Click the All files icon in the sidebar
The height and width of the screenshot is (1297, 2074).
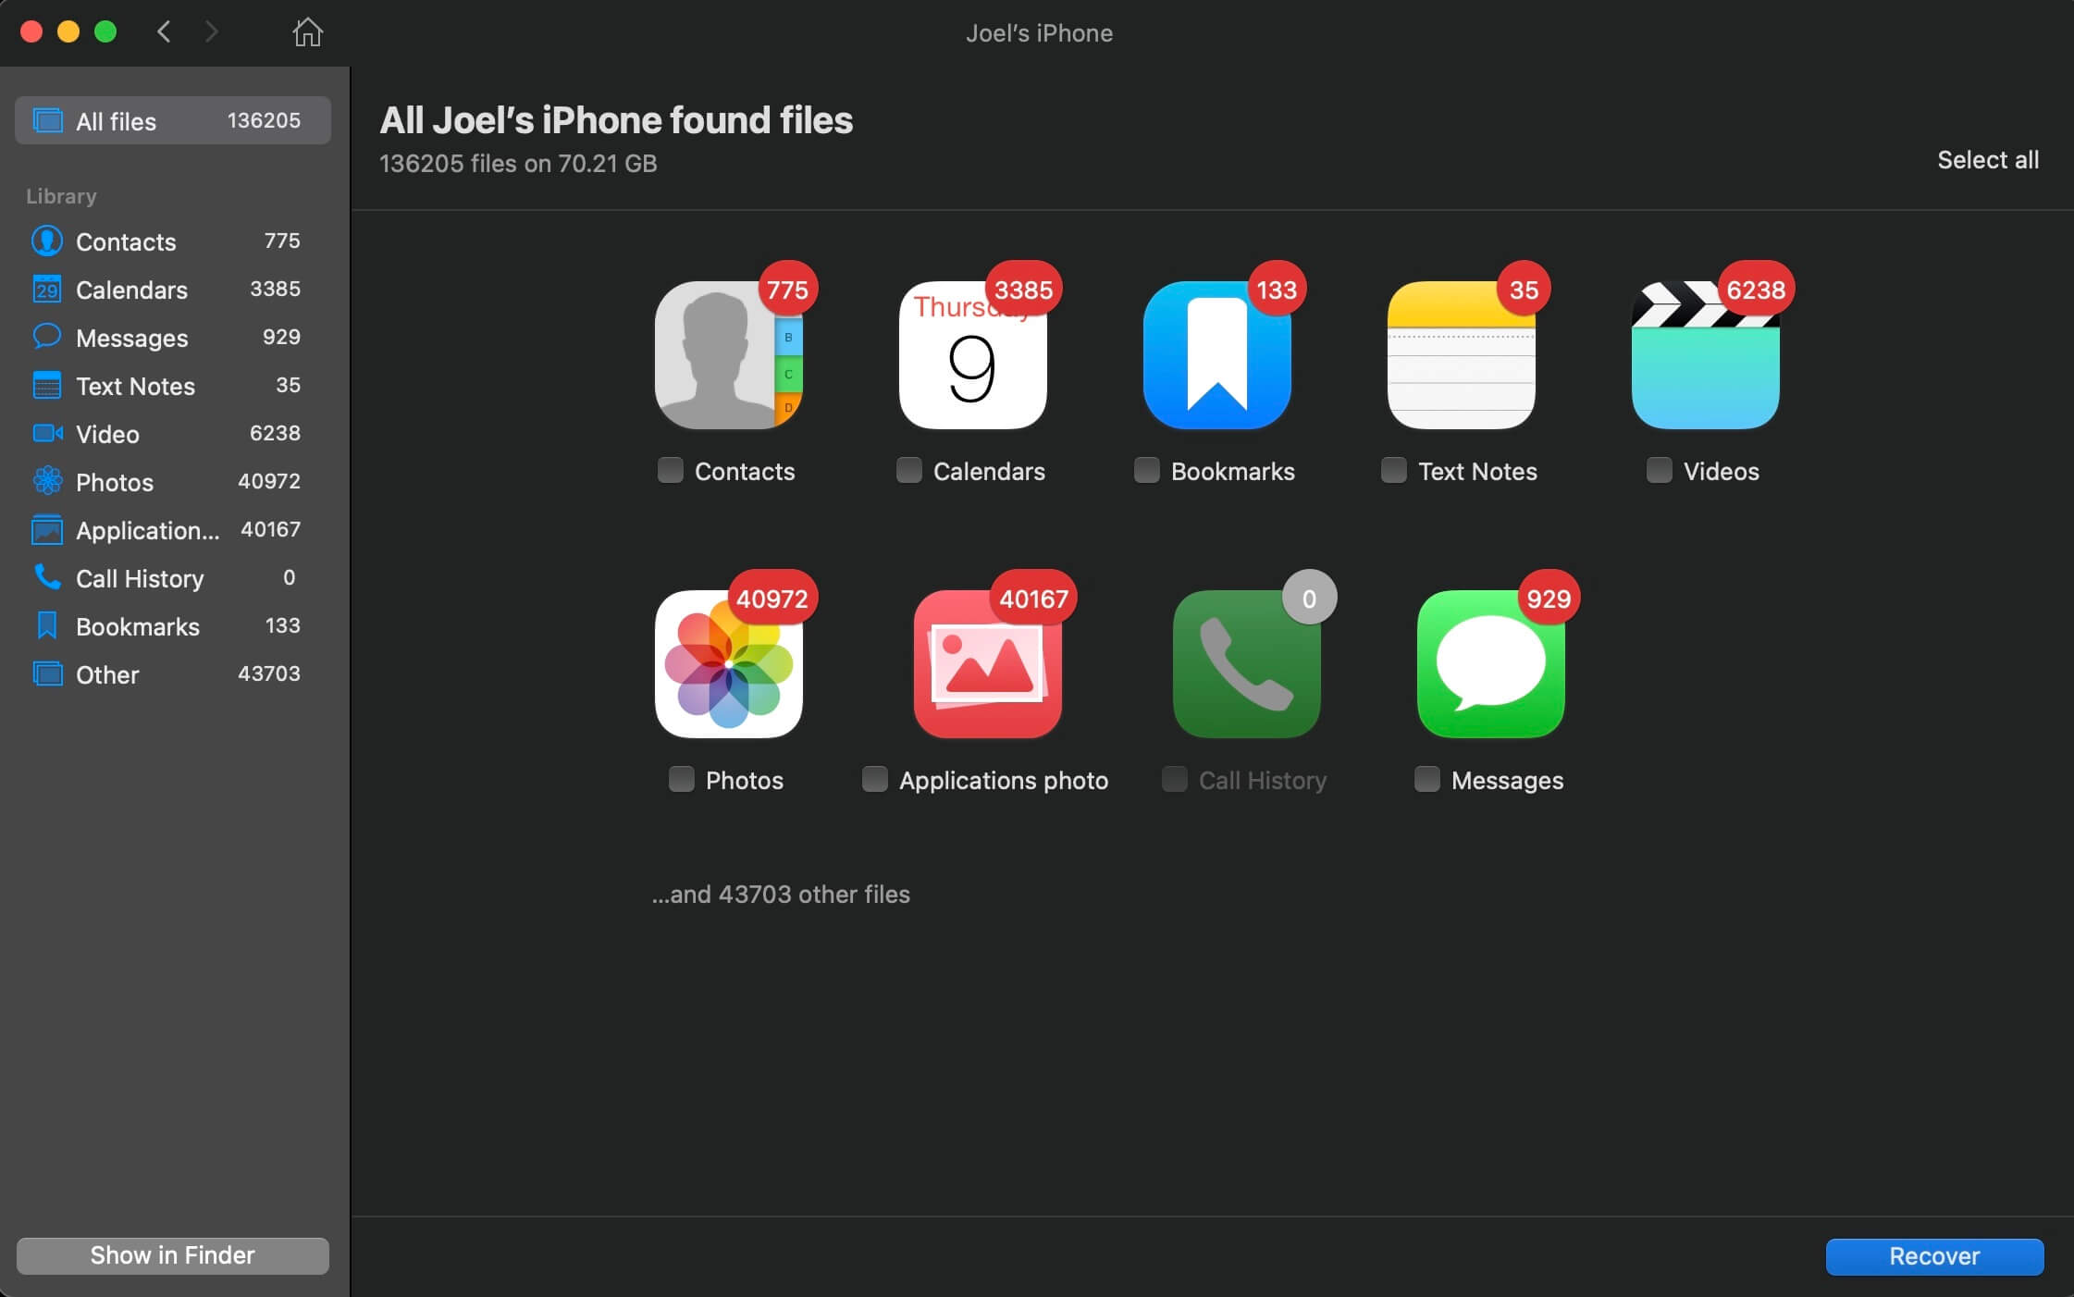click(47, 120)
